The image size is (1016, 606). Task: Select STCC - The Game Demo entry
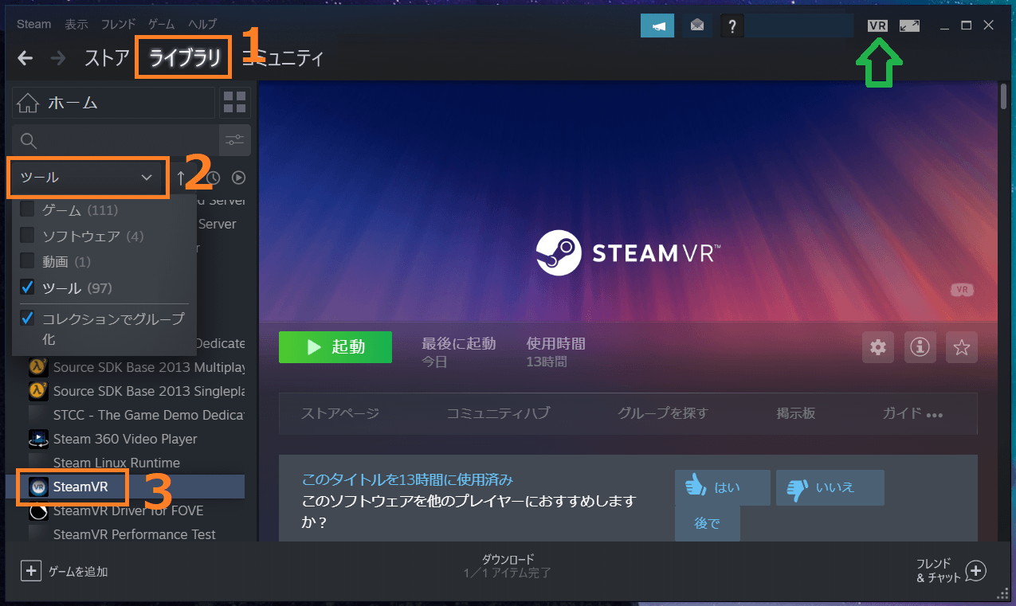148,415
